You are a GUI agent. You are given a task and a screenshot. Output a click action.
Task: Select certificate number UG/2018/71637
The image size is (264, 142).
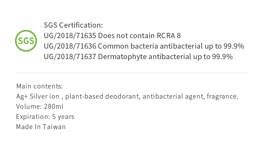point(70,57)
